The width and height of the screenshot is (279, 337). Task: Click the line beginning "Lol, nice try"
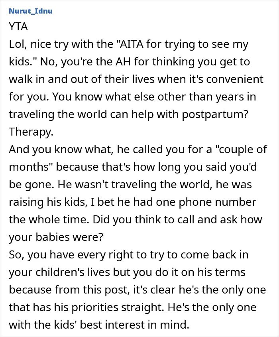click(x=128, y=44)
